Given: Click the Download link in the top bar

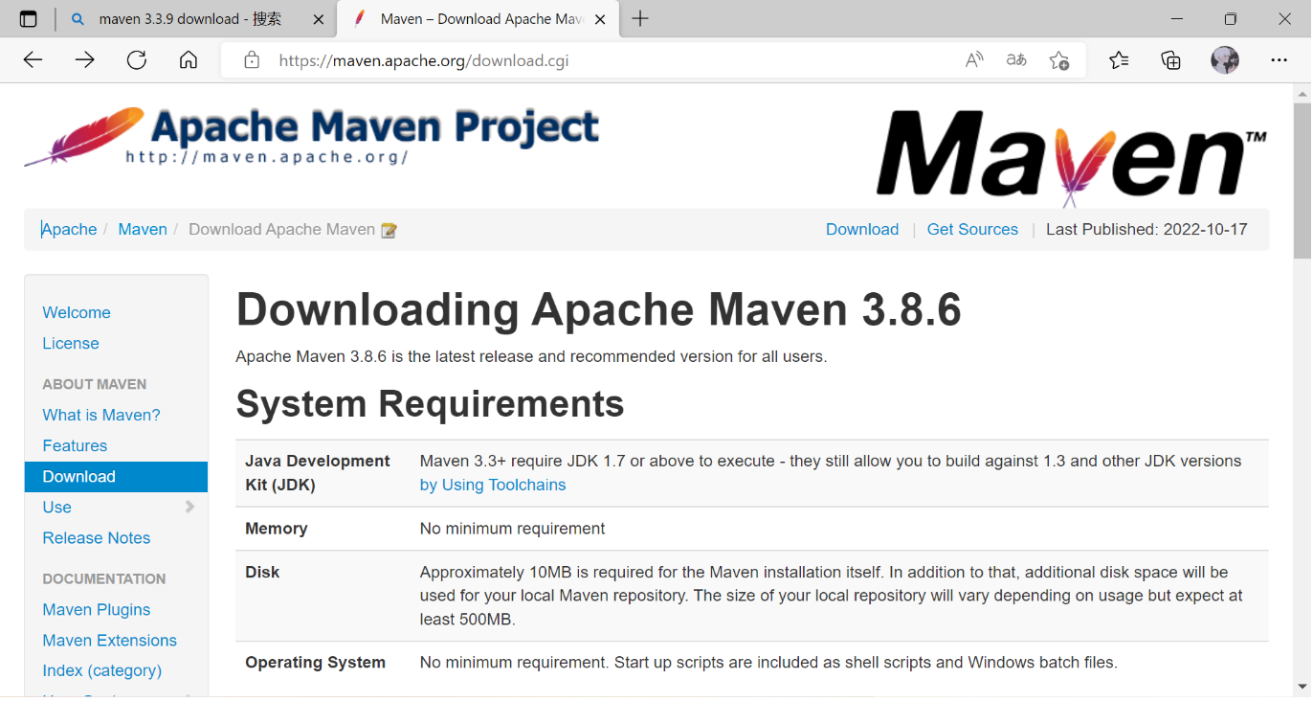Looking at the screenshot, I should (x=862, y=229).
